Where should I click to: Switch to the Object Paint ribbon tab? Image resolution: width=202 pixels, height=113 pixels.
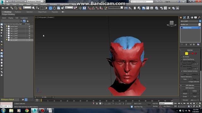pos(42,12)
